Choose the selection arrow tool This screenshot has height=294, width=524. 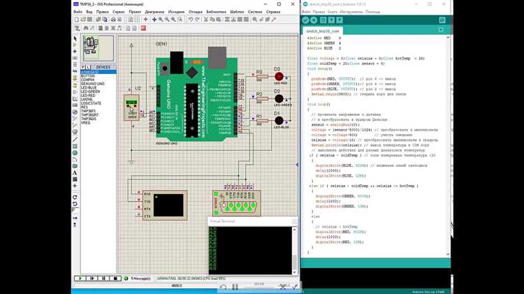pyautogui.click(x=75, y=38)
